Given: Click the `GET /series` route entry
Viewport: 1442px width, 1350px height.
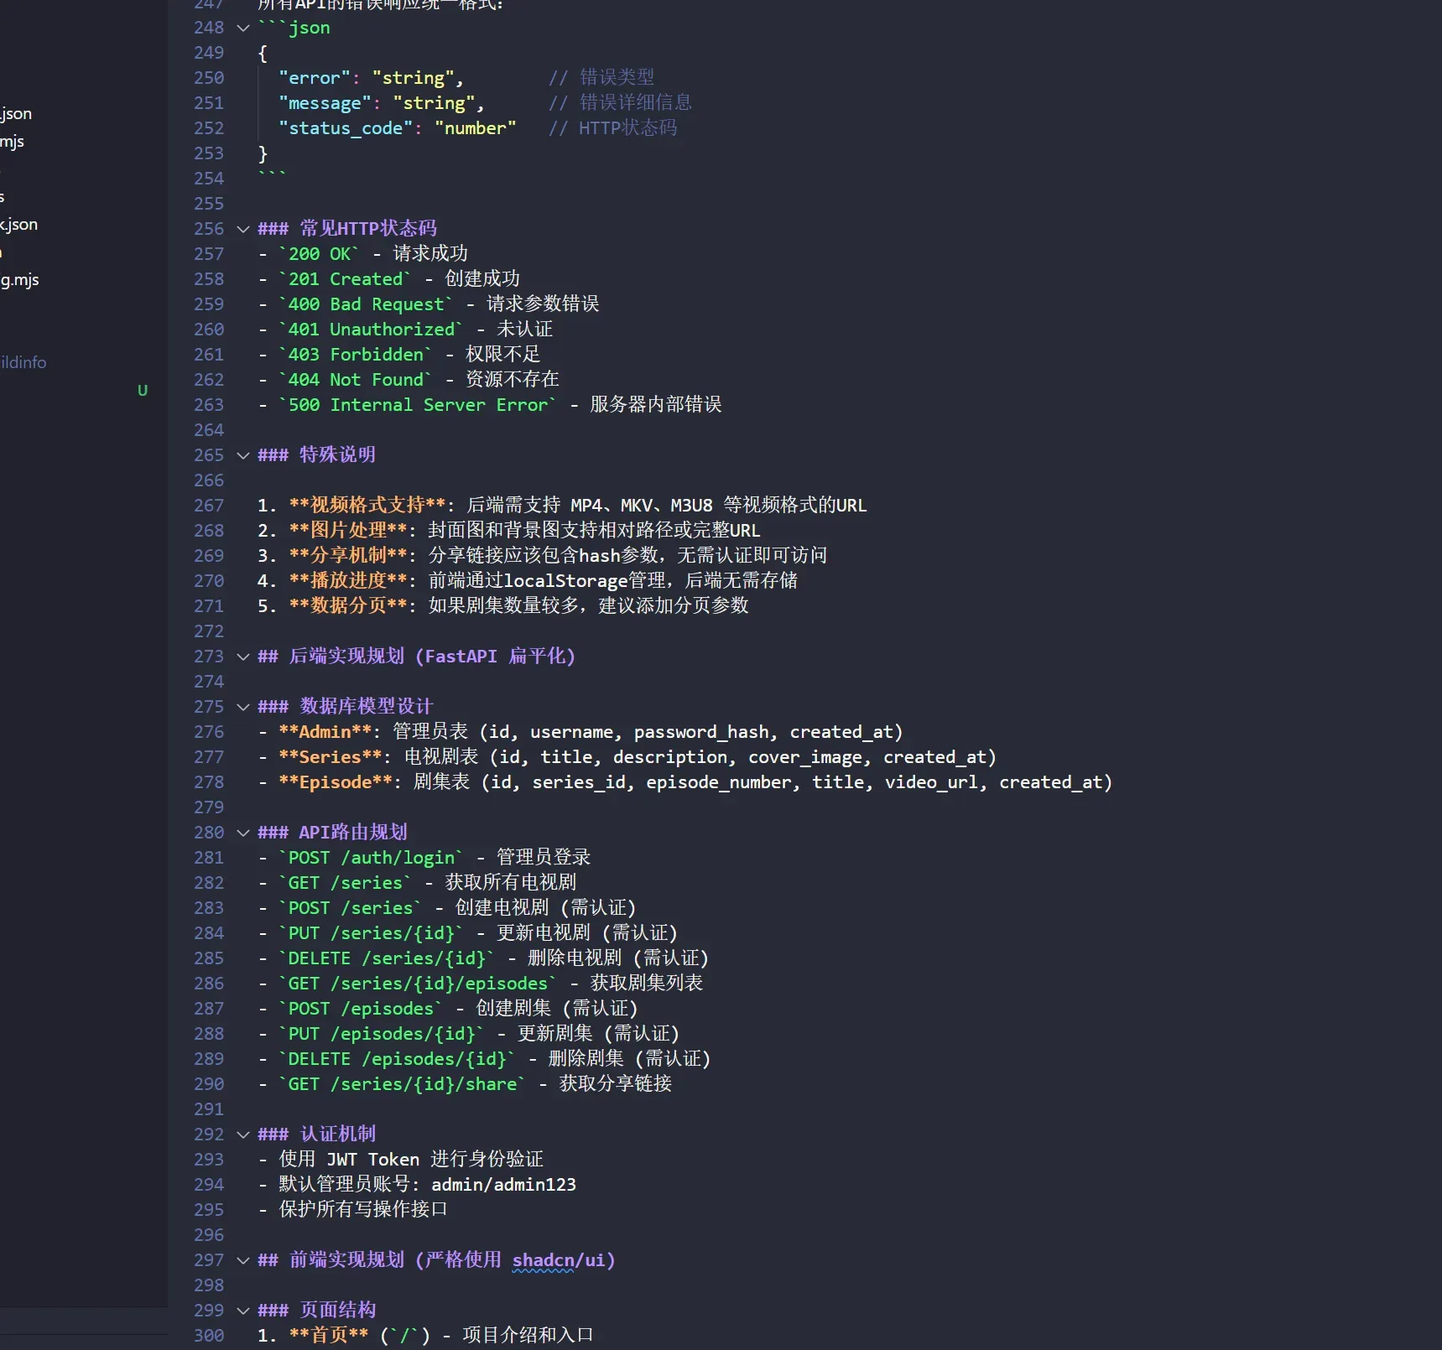Looking at the screenshot, I should pos(346,883).
